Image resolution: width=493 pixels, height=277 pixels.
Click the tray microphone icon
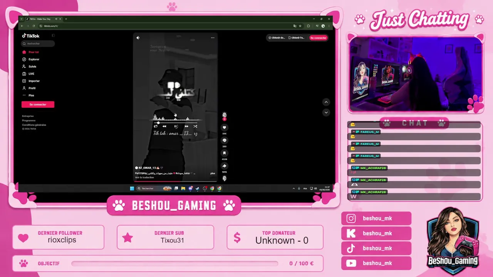coord(299,189)
